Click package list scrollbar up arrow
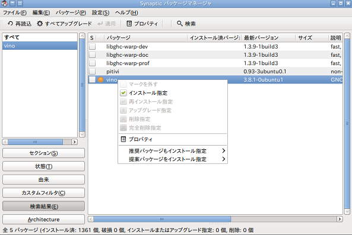This screenshot has height=235, width=352. point(347,36)
